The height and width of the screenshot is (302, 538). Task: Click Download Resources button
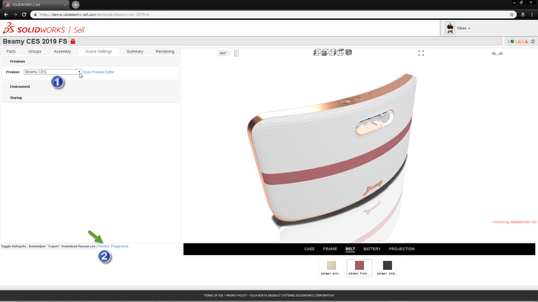[78, 246]
